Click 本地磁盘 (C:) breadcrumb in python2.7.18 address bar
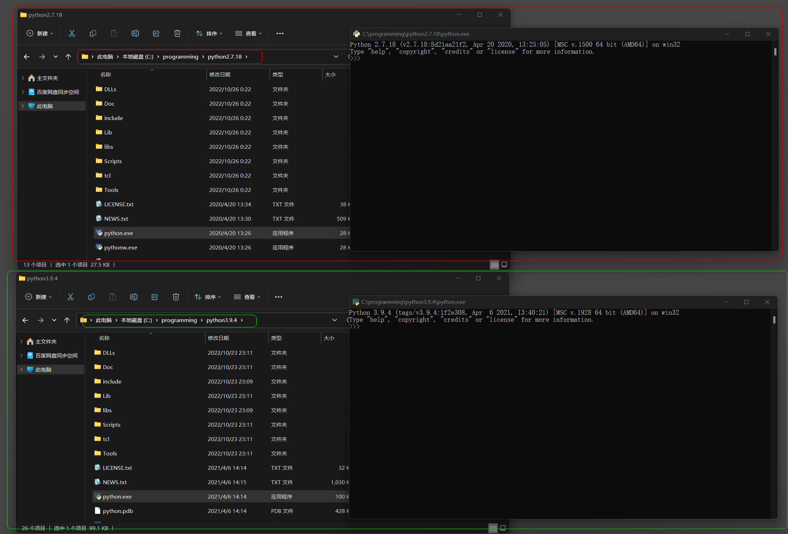 tap(138, 56)
